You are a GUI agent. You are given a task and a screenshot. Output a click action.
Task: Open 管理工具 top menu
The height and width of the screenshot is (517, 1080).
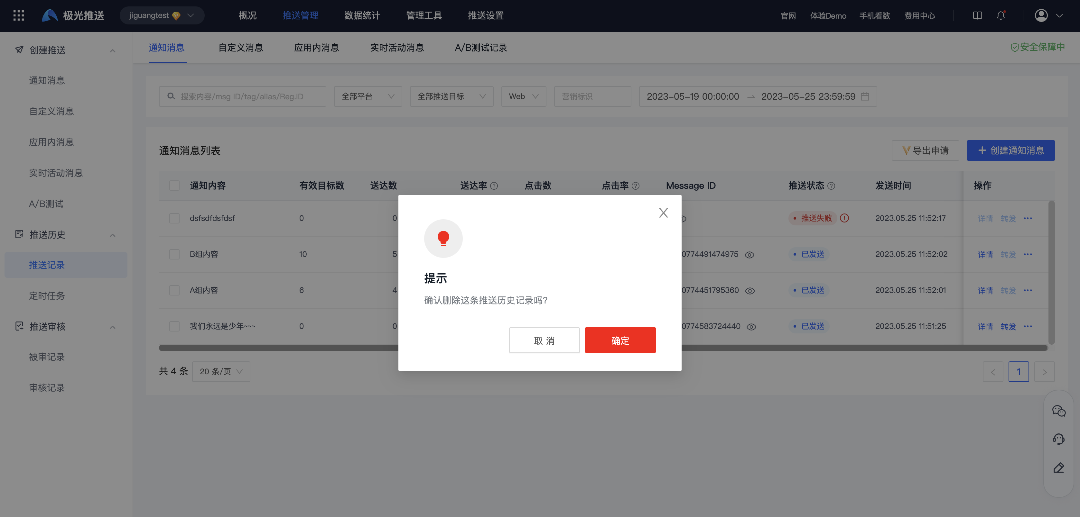(x=424, y=15)
